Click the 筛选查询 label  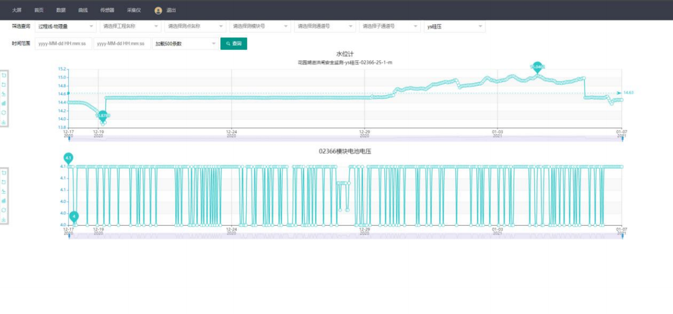point(21,26)
